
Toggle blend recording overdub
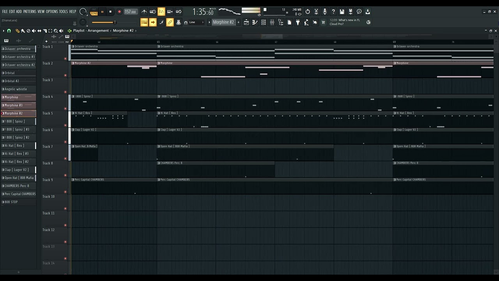click(170, 12)
